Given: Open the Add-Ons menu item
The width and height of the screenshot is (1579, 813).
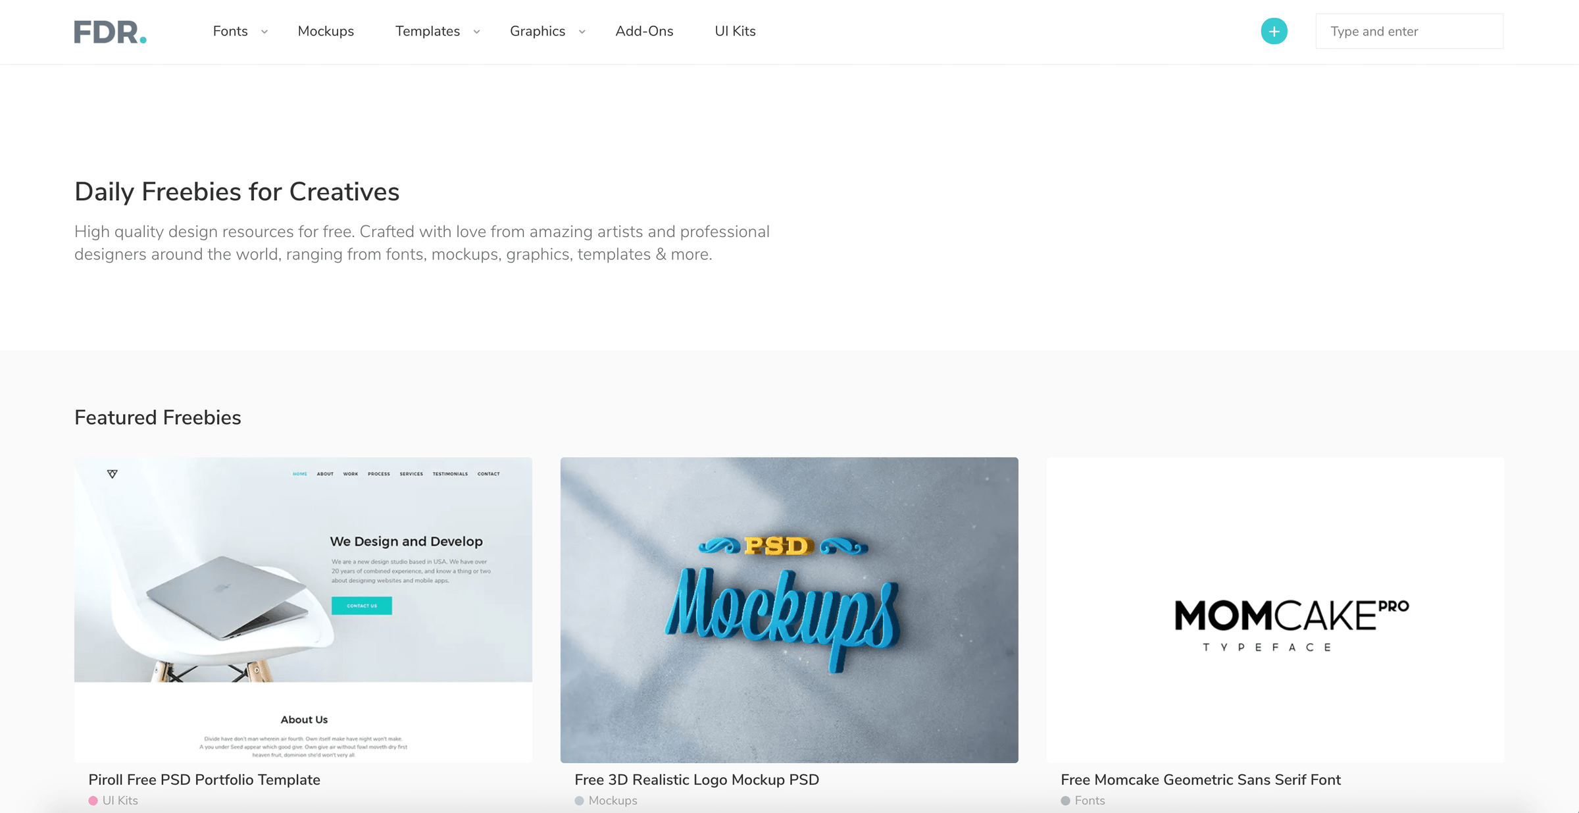Looking at the screenshot, I should pos(644,31).
